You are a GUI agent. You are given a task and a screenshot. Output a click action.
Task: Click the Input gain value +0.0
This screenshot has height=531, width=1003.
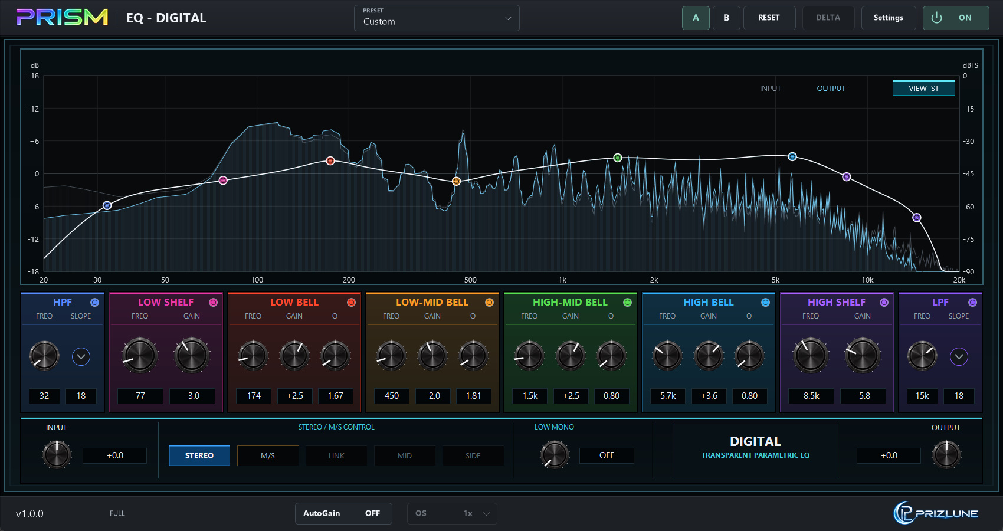click(115, 455)
